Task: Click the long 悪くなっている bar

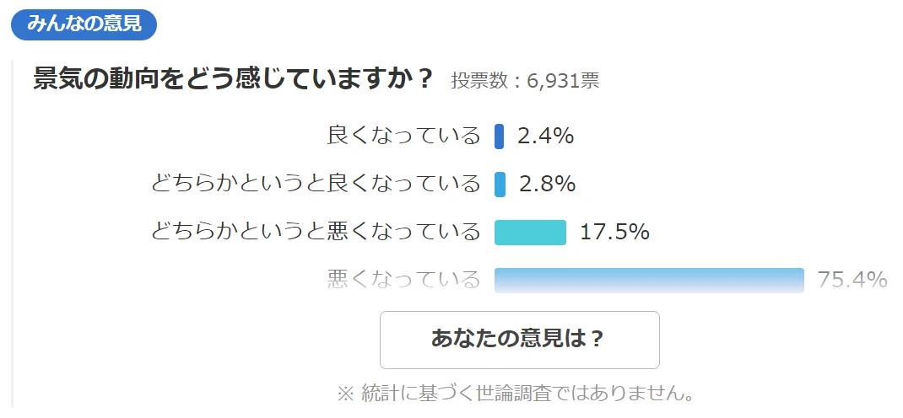Action: [x=649, y=280]
